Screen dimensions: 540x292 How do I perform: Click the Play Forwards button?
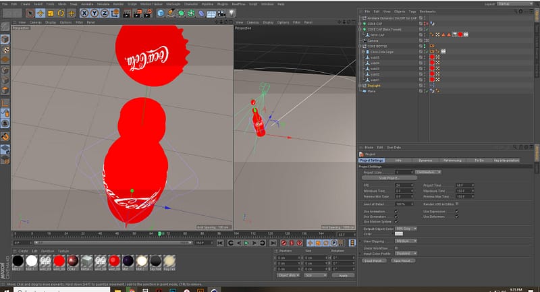[x=246, y=243]
